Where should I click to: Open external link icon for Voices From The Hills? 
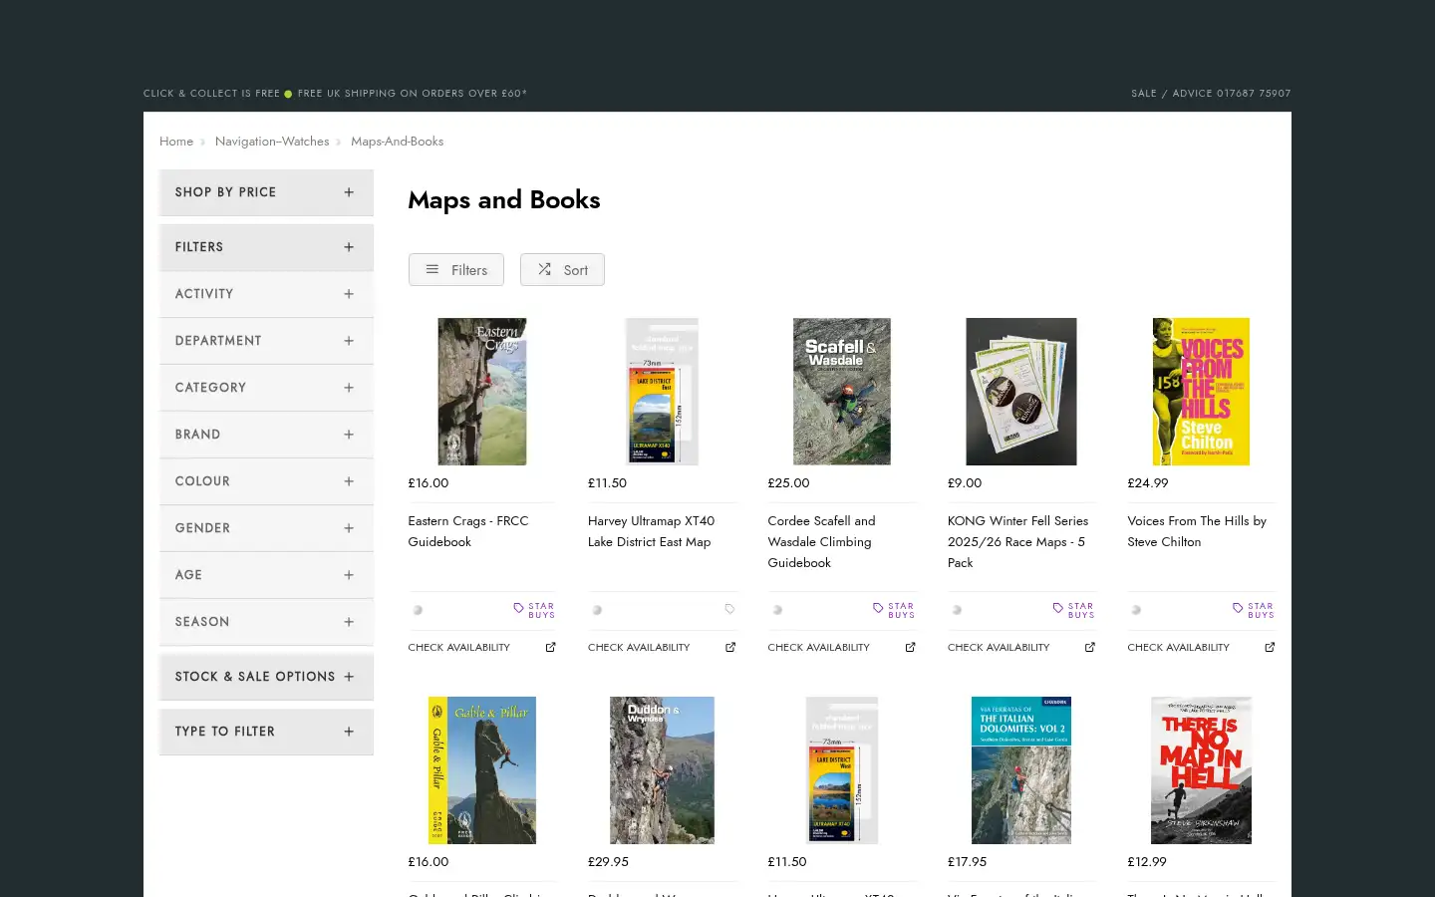1270,648
